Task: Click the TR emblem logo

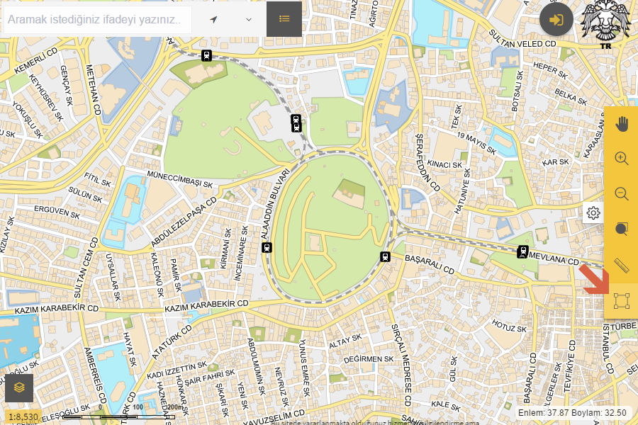Action: [605, 27]
